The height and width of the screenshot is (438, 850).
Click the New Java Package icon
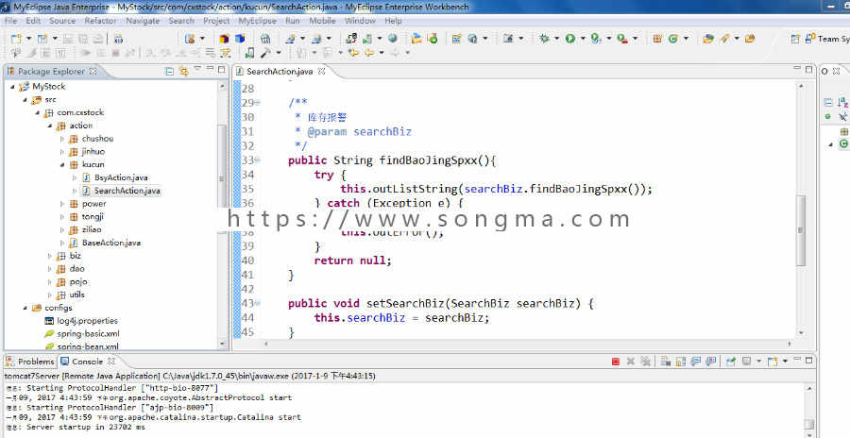pos(657,39)
